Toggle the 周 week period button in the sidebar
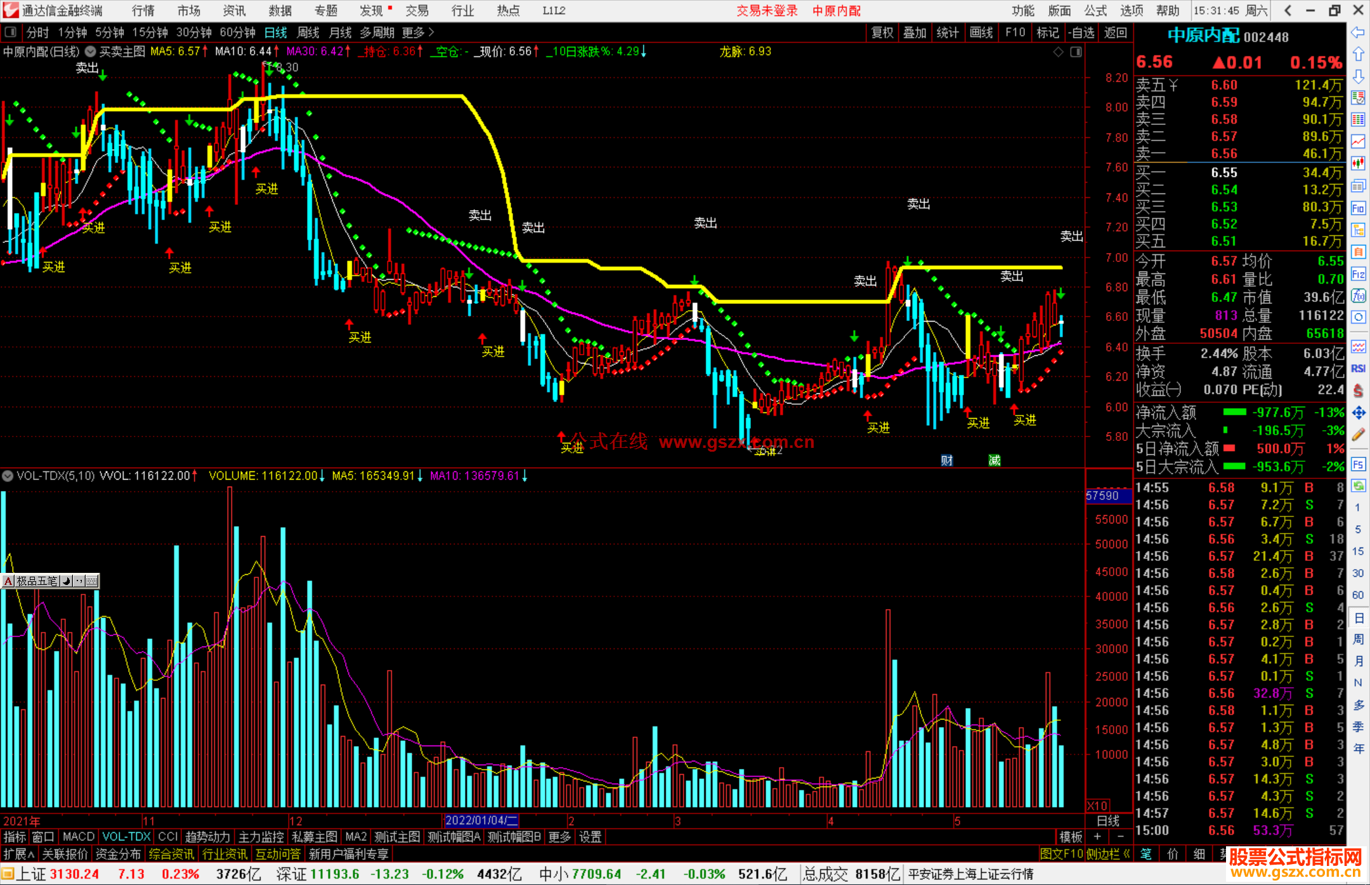Image resolution: width=1370 pixels, height=885 pixels. [x=1358, y=639]
